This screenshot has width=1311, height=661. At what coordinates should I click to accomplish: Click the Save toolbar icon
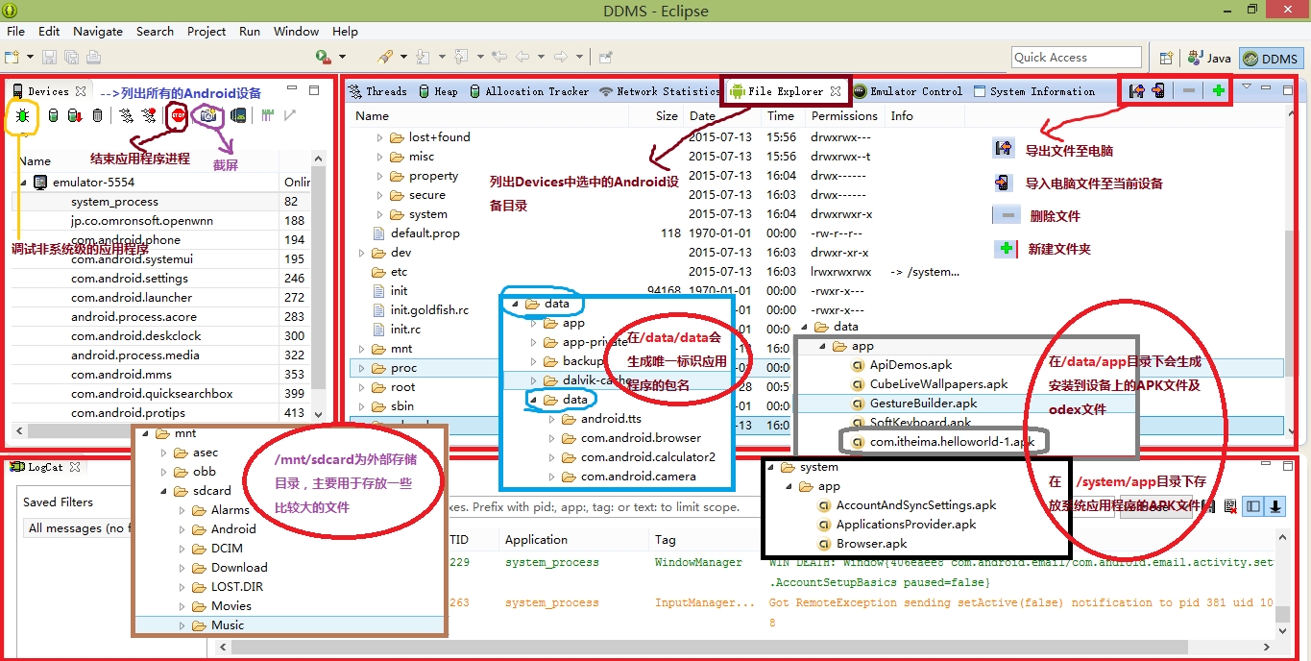(x=49, y=58)
